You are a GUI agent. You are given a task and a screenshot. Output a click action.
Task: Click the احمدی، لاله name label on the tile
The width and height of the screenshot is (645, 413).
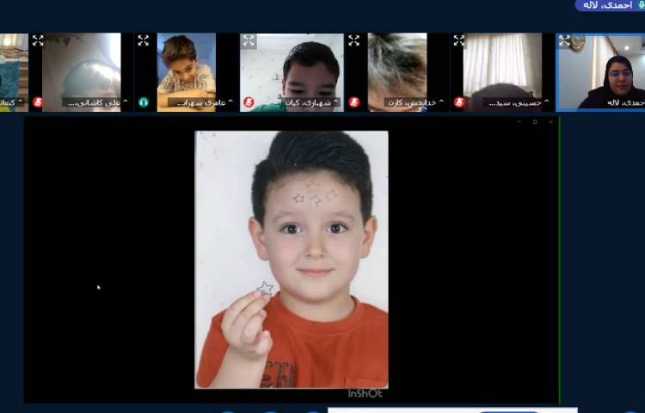coord(625,102)
